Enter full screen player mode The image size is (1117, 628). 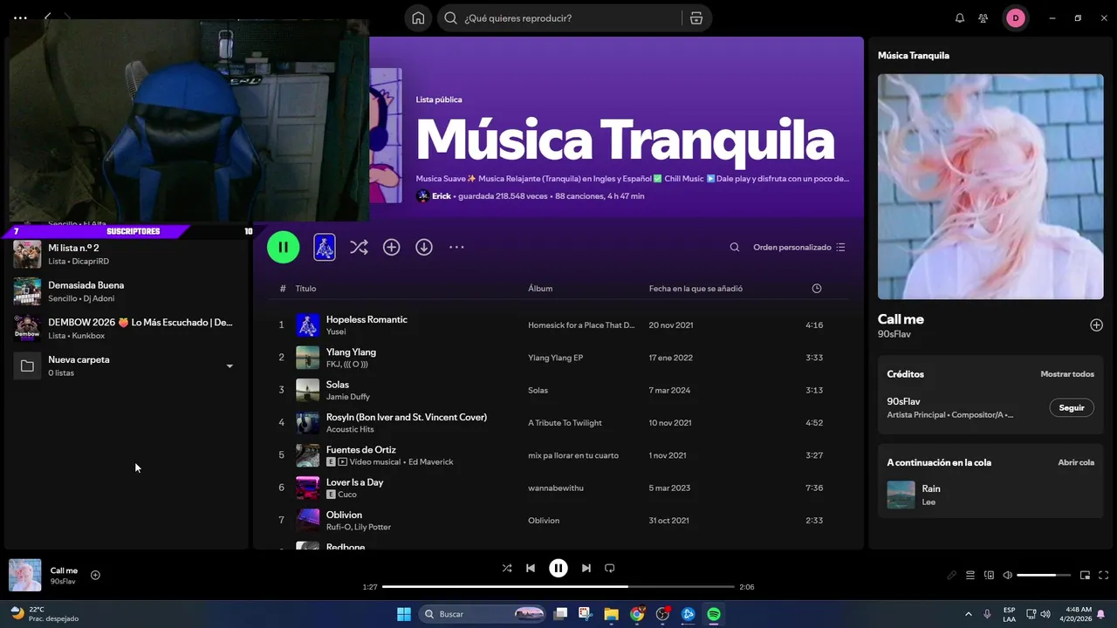tap(1104, 575)
